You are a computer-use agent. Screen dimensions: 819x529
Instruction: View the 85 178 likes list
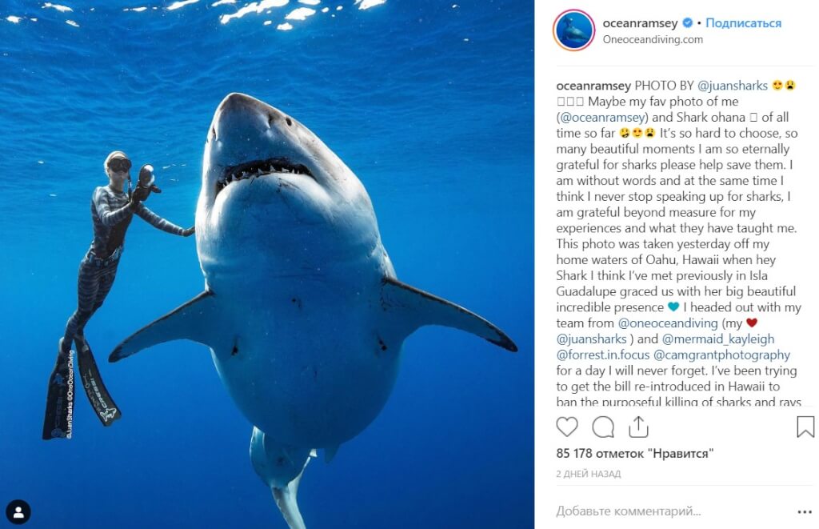tap(635, 454)
